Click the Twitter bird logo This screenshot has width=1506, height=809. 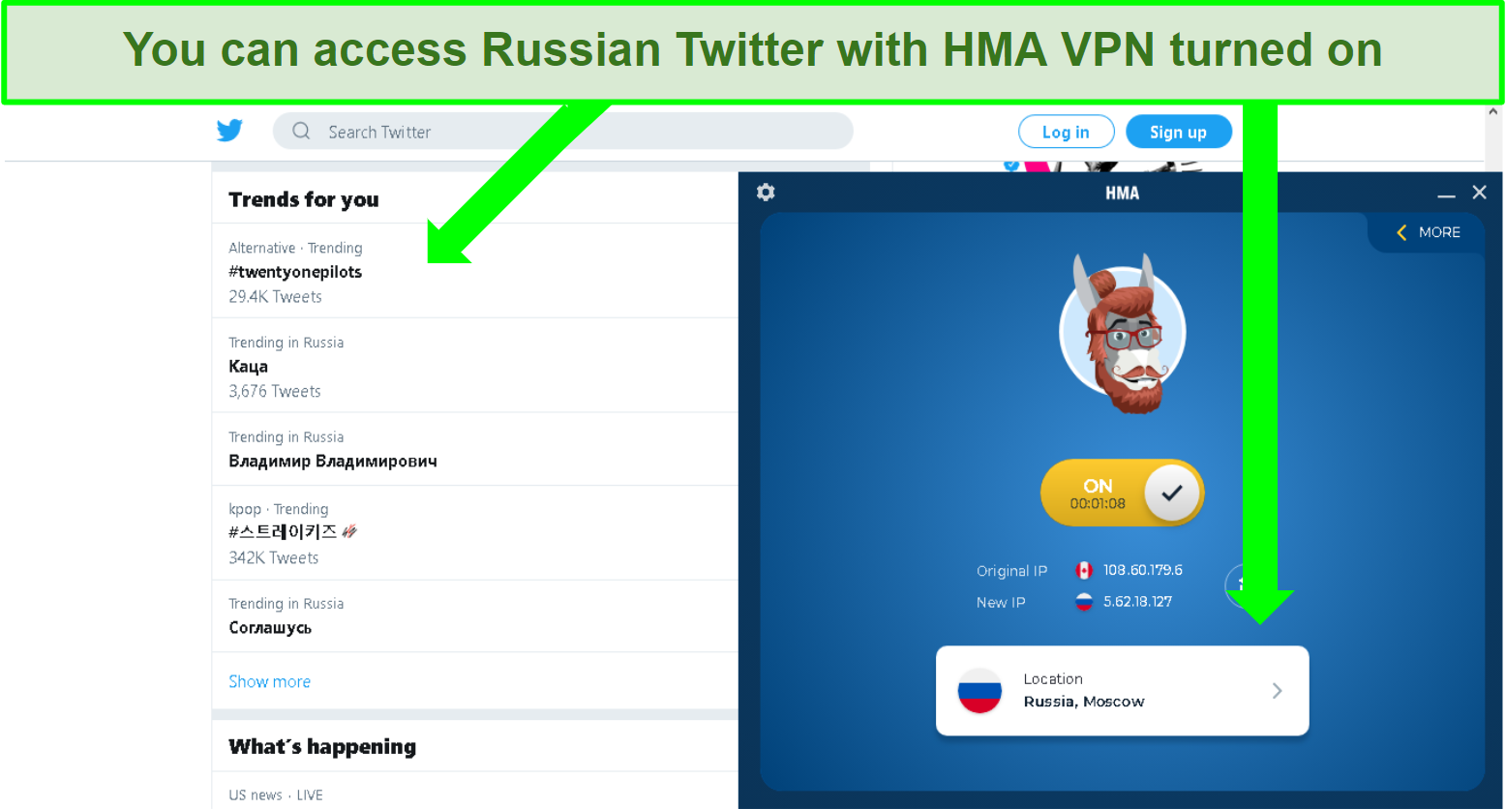tap(229, 131)
